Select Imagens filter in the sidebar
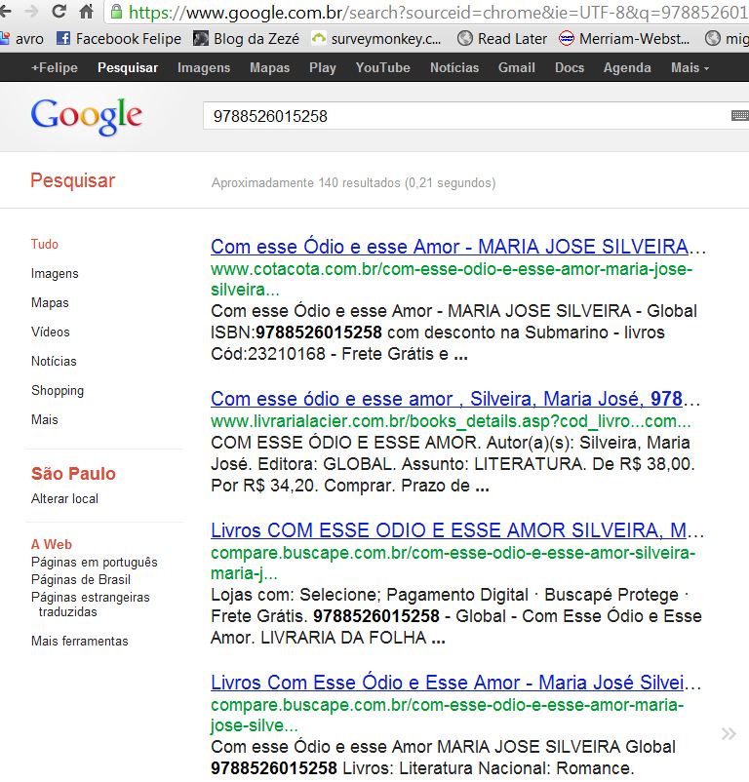 coord(55,273)
